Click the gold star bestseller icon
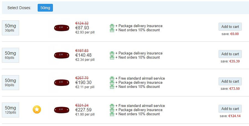Viewport: 249px width, 126px height. (37, 109)
